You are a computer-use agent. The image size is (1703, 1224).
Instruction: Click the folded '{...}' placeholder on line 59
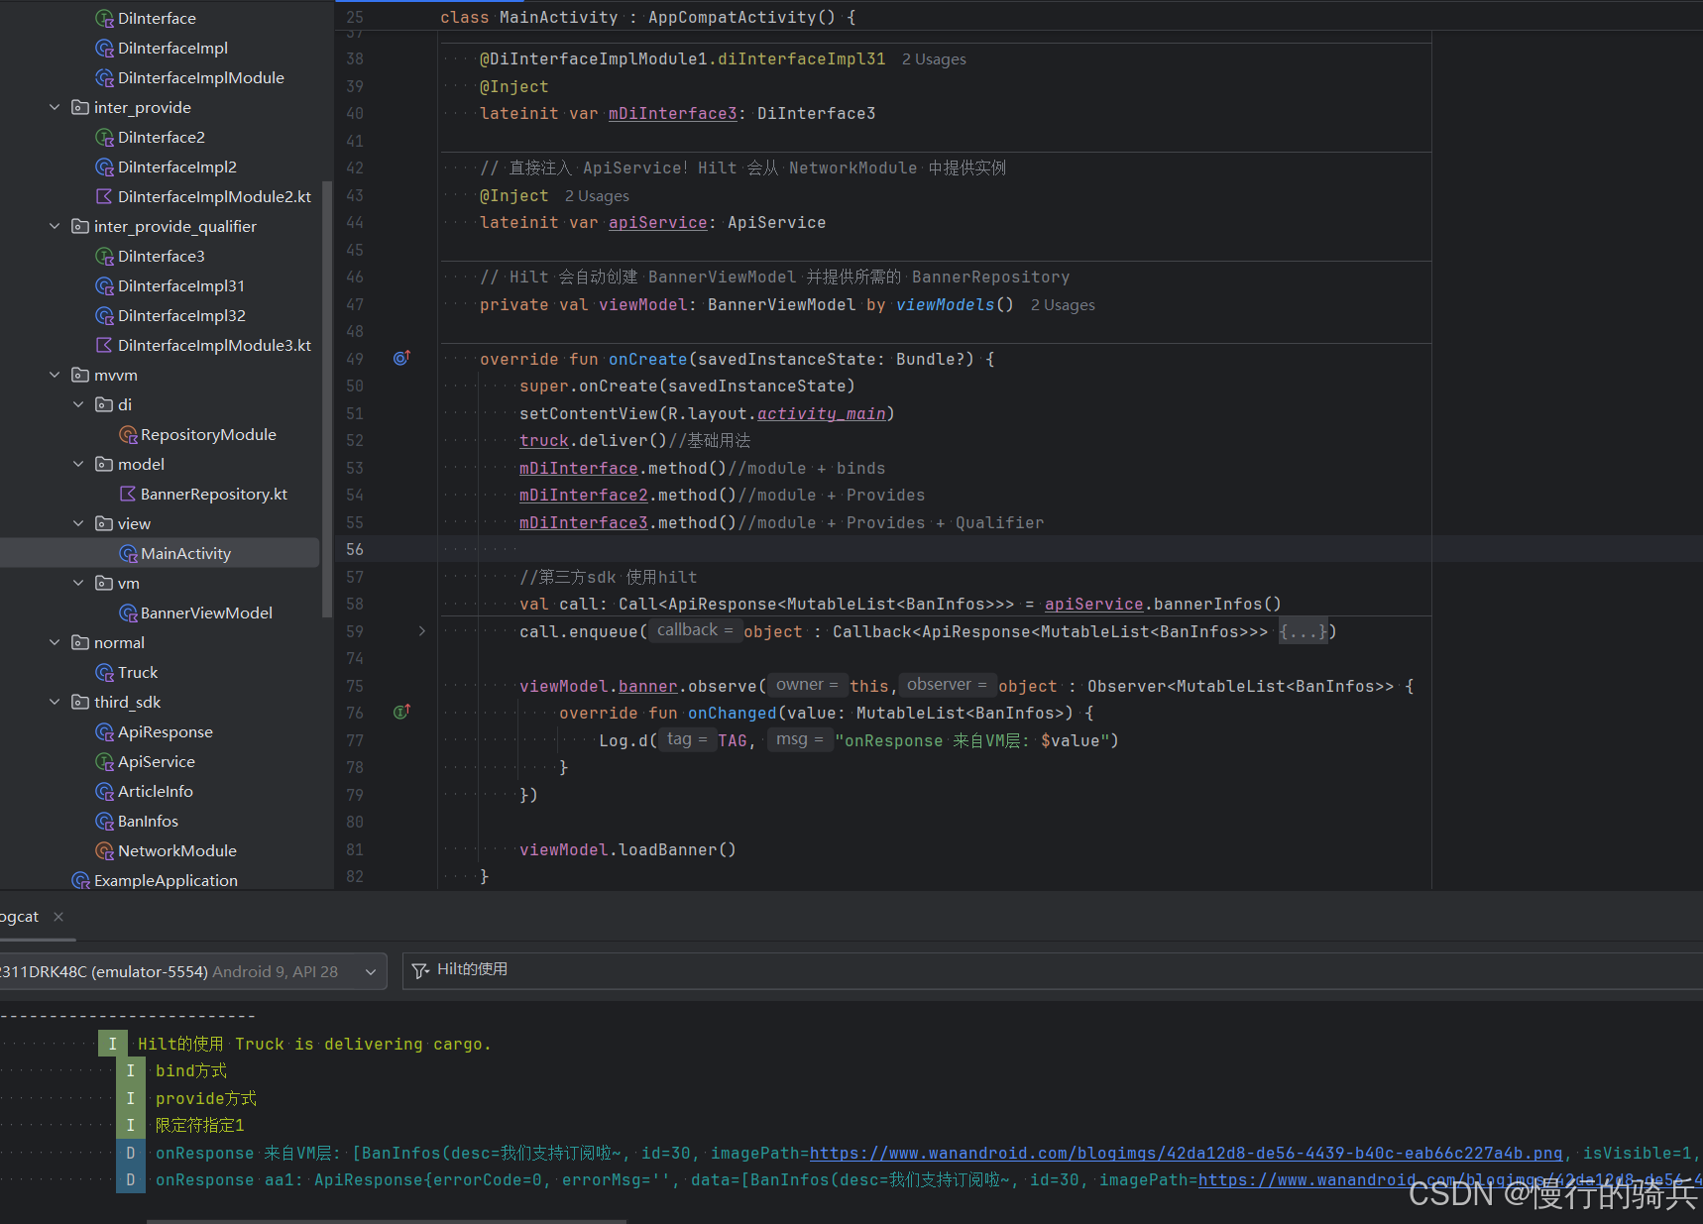coord(1303,631)
